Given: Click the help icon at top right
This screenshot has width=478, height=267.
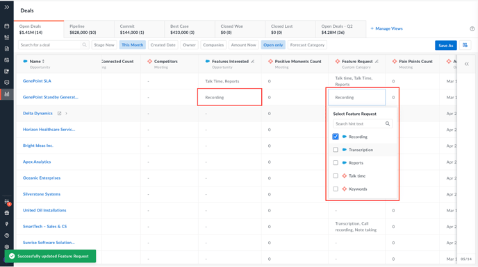Looking at the screenshot, I should (x=472, y=29).
